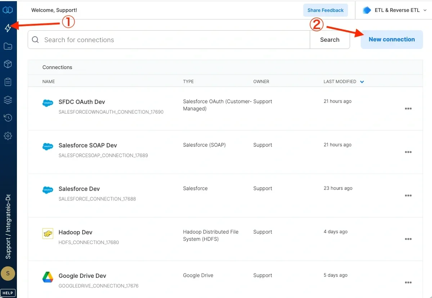Click SALESFORCE_CONNECTION_17688 identifier text

[x=97, y=199]
